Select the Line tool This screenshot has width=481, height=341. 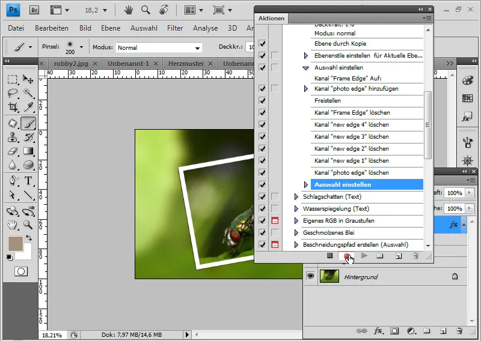[x=28, y=195]
